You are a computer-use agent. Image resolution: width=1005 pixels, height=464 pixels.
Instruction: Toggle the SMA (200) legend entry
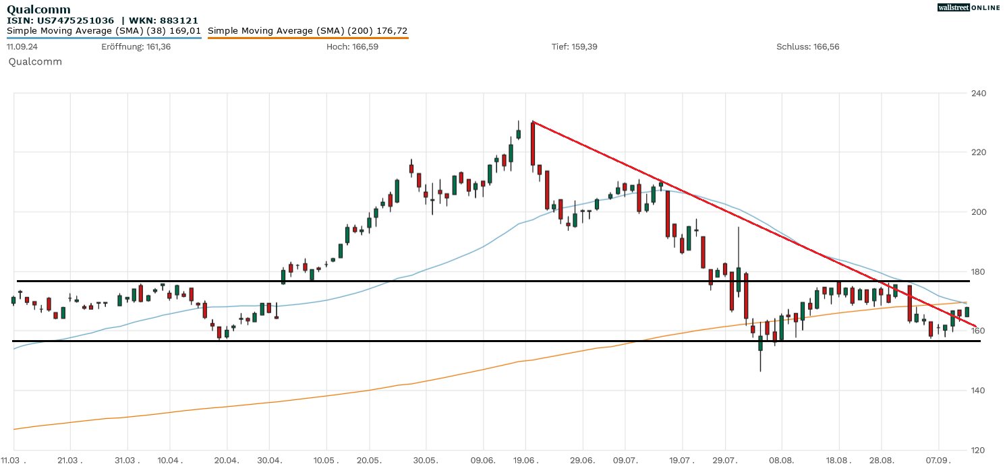[x=308, y=30]
